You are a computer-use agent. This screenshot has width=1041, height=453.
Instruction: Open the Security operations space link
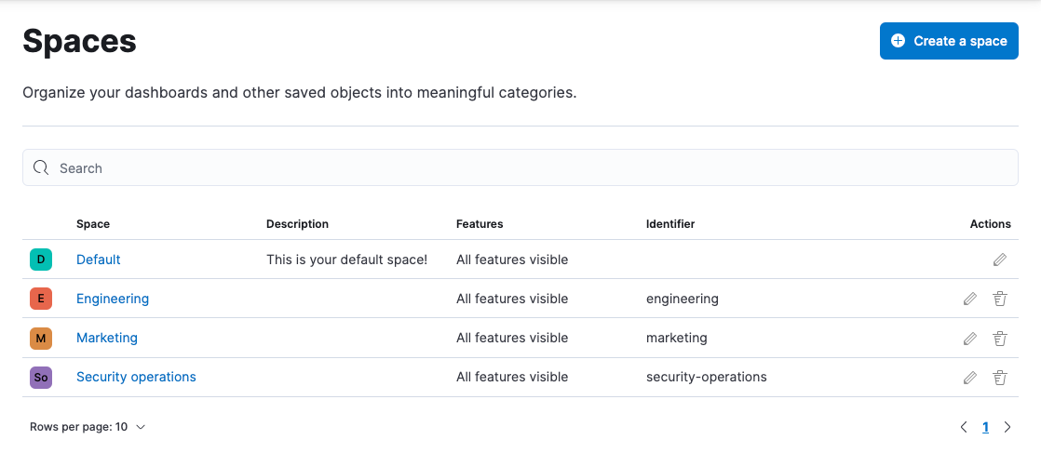pos(136,377)
